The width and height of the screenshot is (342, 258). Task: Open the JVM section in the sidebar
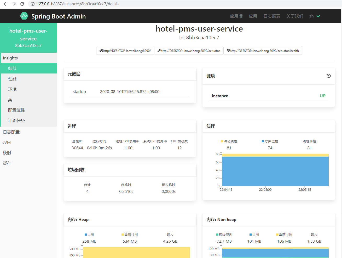point(7,142)
